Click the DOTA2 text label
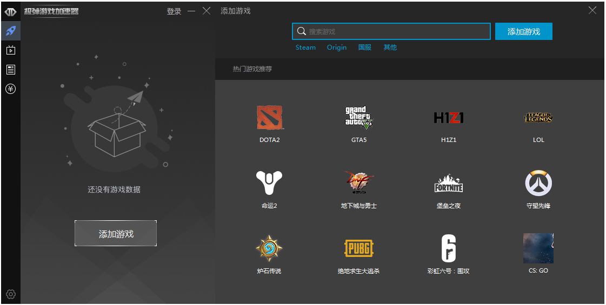 point(269,140)
